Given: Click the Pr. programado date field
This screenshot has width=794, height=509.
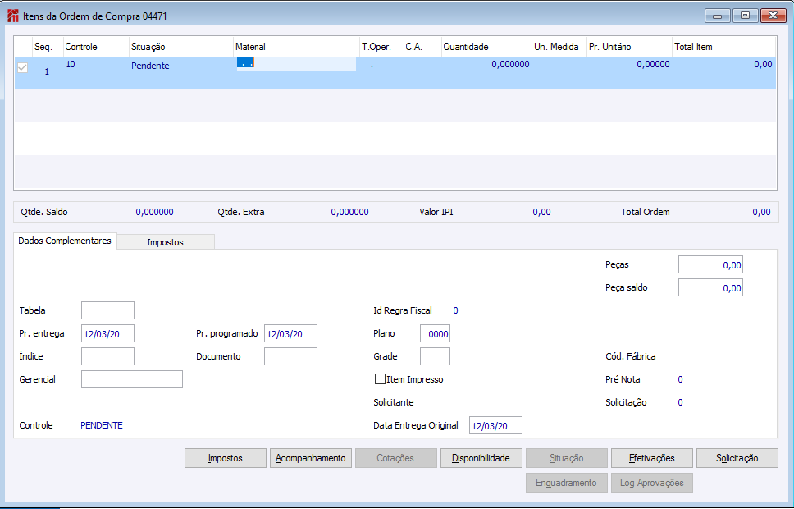Looking at the screenshot, I should pos(290,333).
